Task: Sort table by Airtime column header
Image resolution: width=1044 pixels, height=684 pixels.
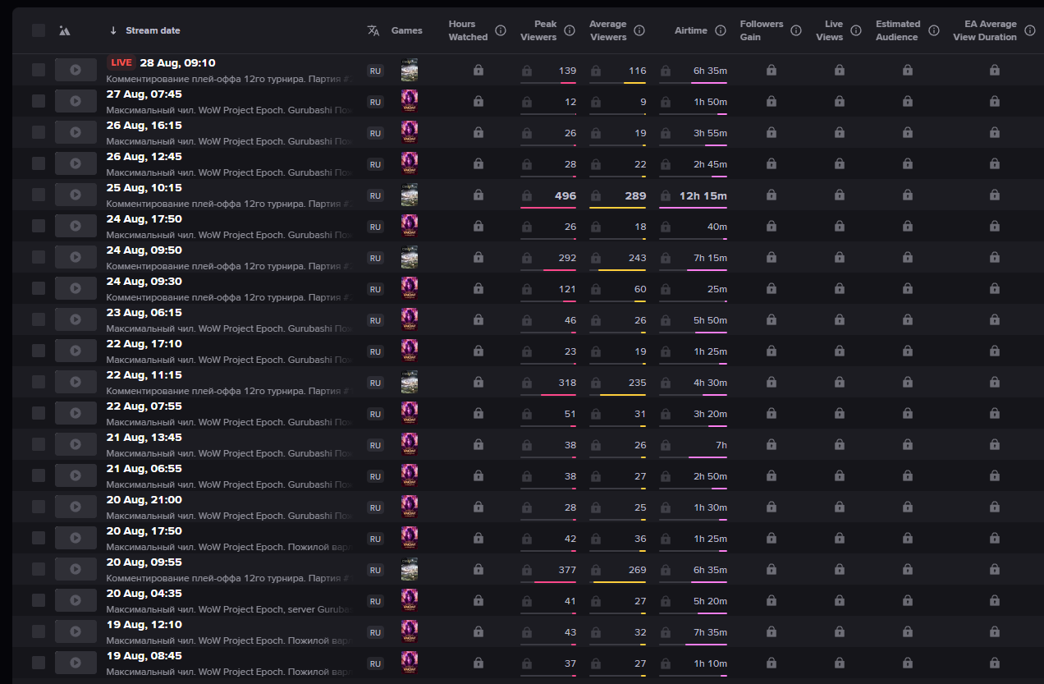Action: pos(690,30)
